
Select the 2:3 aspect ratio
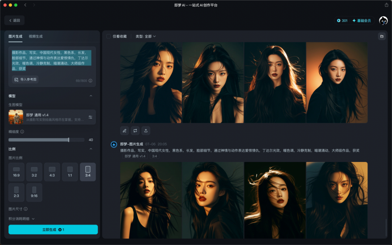(16, 192)
